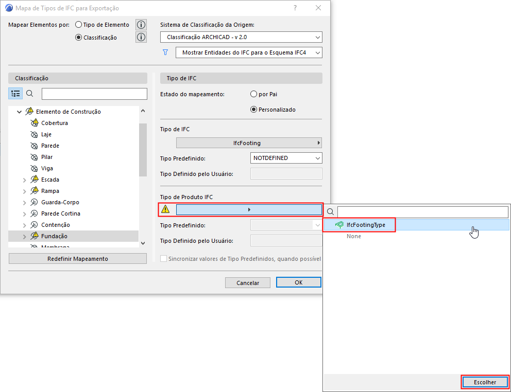Expand the Parede Cortina tree node
The image size is (511, 392).
click(x=24, y=214)
